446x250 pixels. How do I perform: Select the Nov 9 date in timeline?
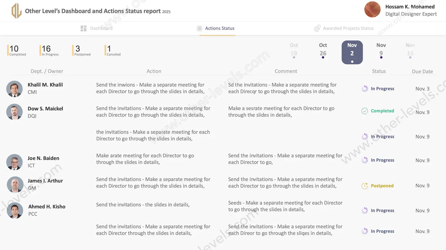[381, 50]
